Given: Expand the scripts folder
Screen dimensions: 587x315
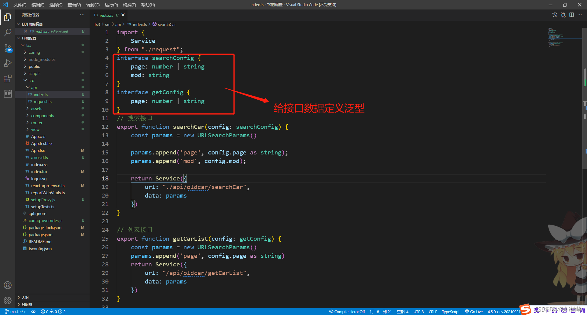Looking at the screenshot, I should click(52, 73).
